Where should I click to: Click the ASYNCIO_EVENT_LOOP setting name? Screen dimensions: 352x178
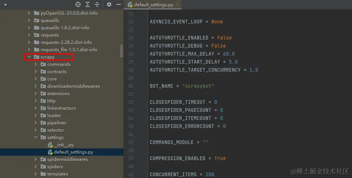tap(176, 22)
